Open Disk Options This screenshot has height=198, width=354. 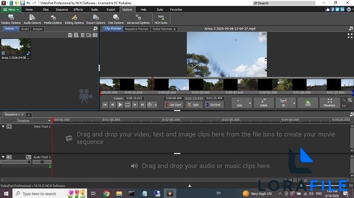(x=116, y=19)
